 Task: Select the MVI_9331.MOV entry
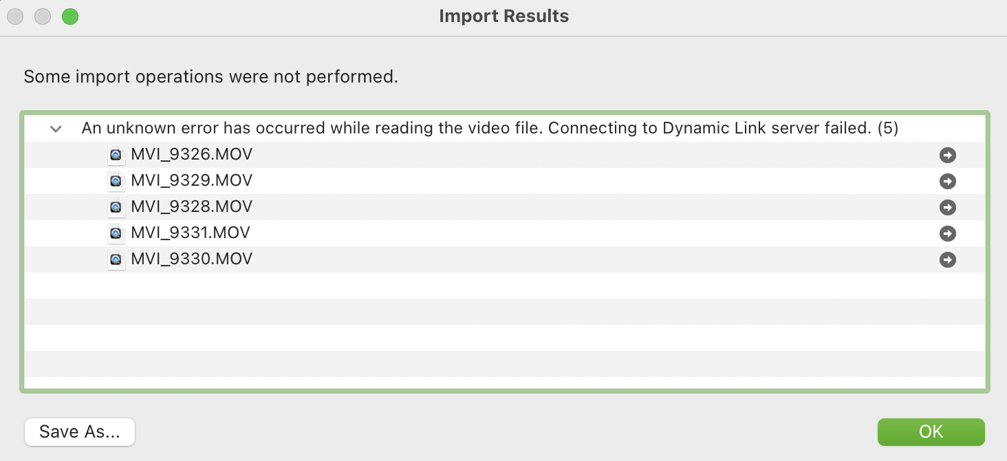click(x=191, y=233)
